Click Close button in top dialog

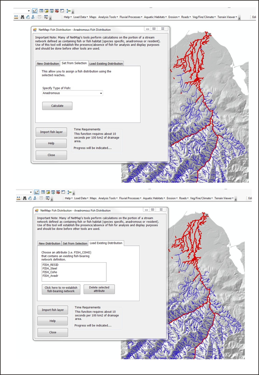coord(51,155)
